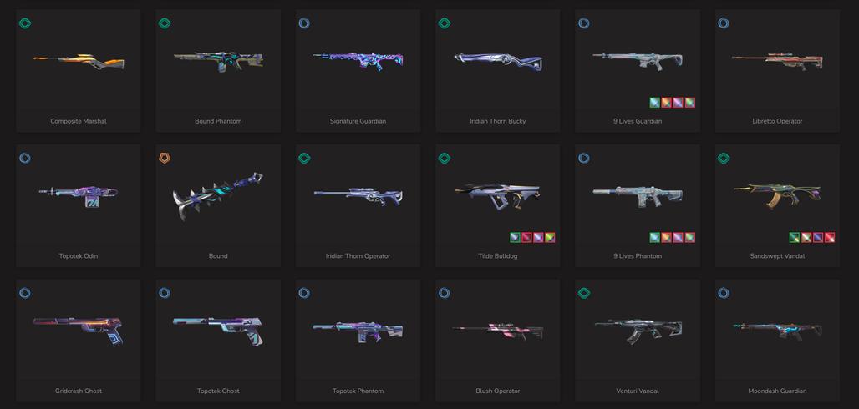859x409 pixels.
Task: Open the Topotek Phantom skin label
Action: tap(358, 391)
